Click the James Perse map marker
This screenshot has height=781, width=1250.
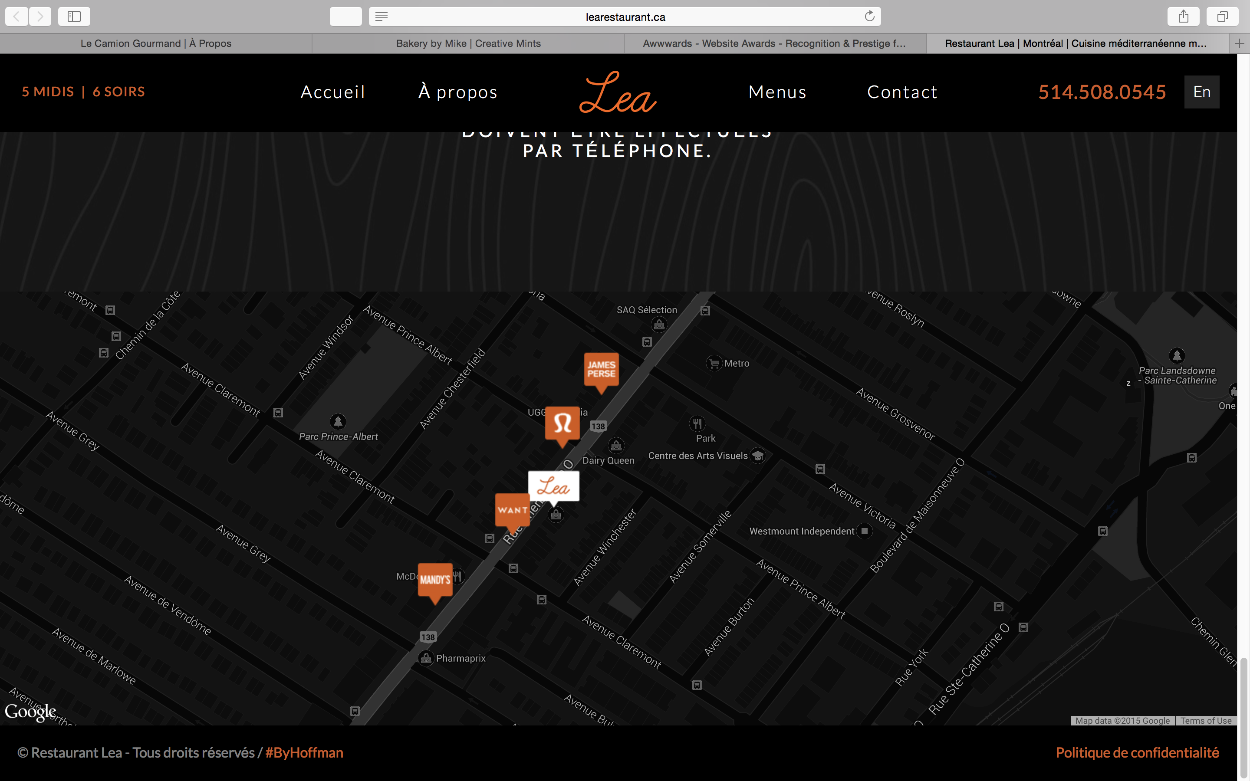pyautogui.click(x=601, y=373)
